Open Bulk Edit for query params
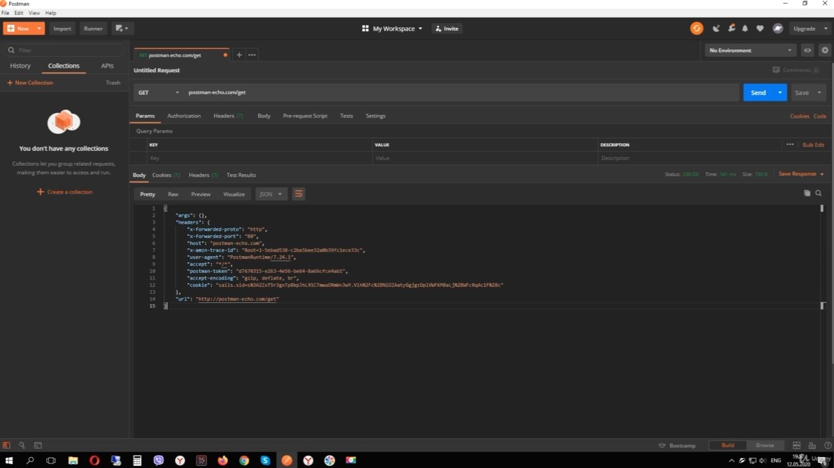The image size is (834, 468). click(813, 144)
